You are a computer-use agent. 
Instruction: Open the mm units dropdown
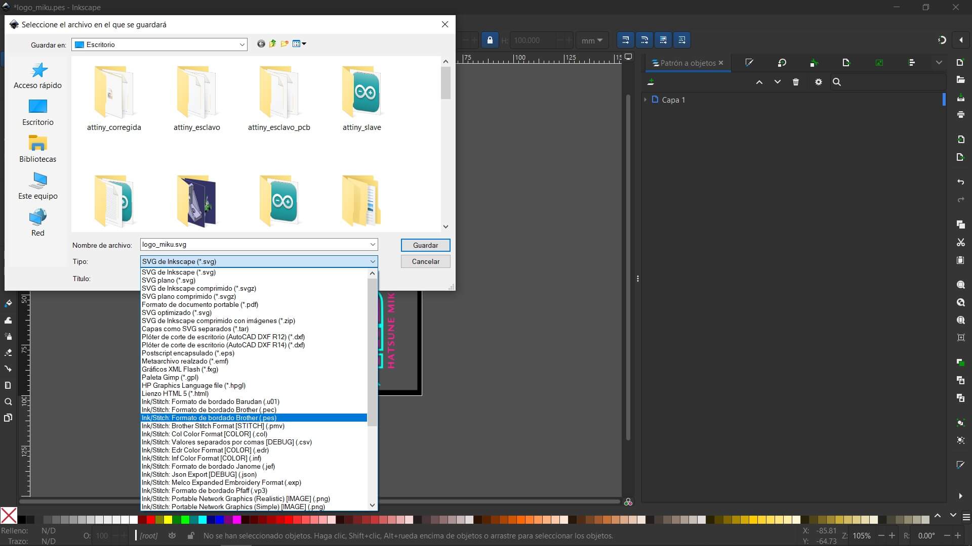click(592, 40)
